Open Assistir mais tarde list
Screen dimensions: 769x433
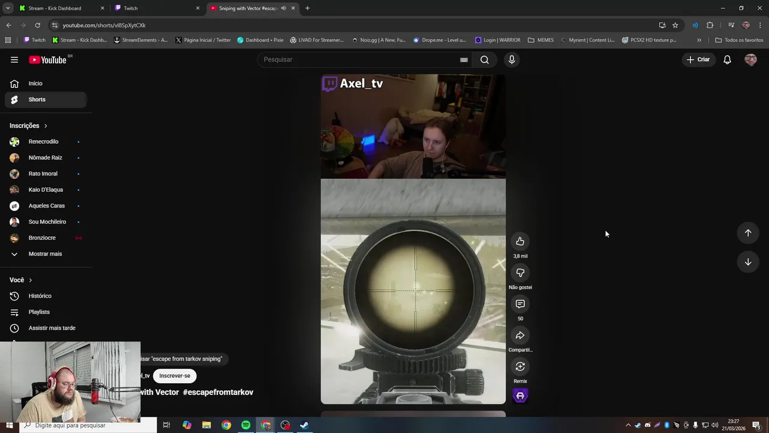point(46,328)
